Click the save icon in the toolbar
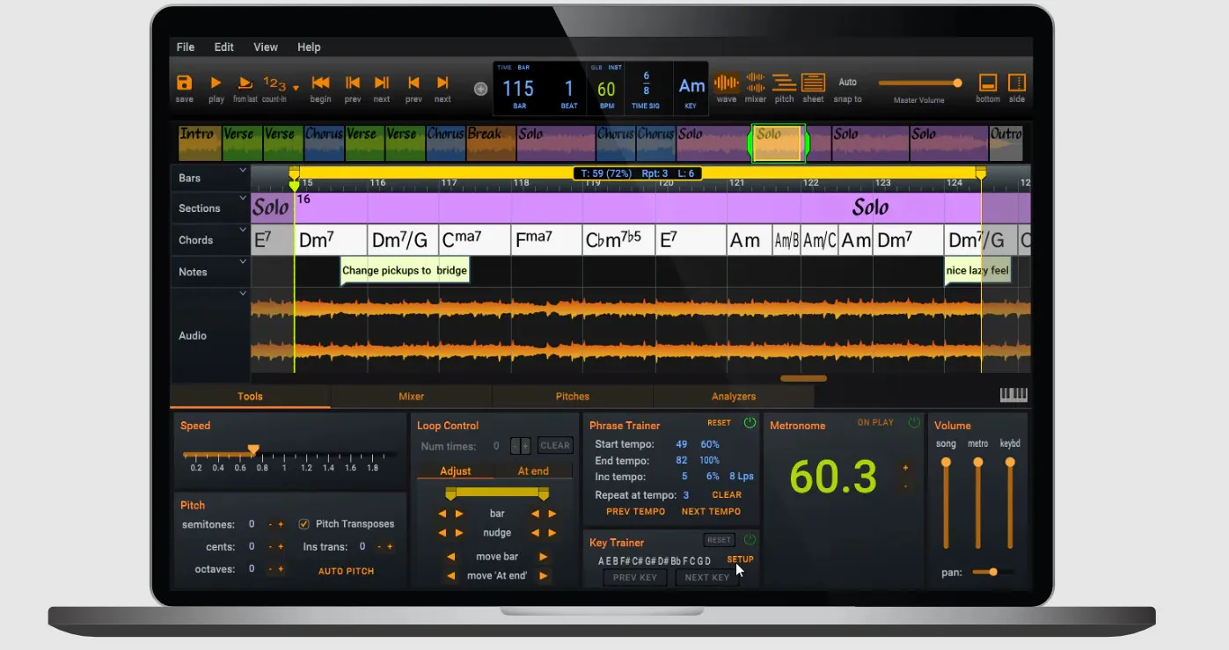Viewport: 1229px width, 650px height. tap(184, 83)
